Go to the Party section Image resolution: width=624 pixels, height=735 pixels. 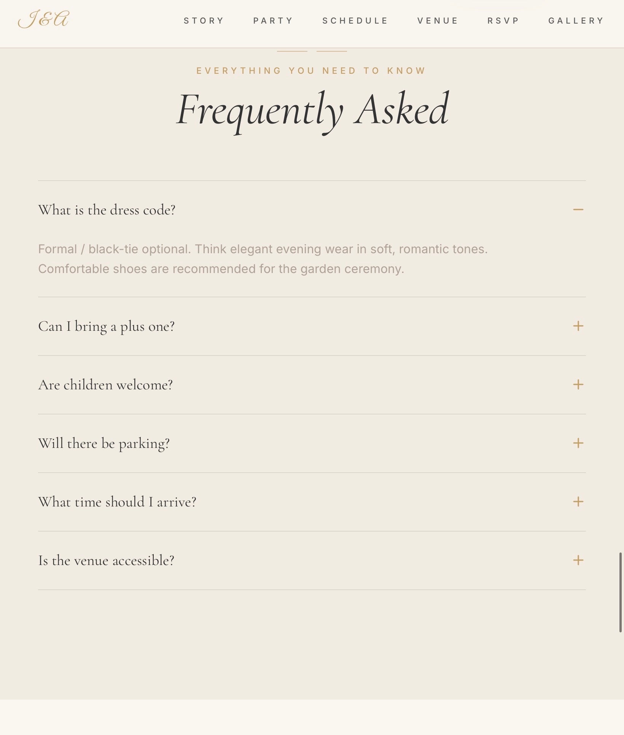pyautogui.click(x=273, y=21)
